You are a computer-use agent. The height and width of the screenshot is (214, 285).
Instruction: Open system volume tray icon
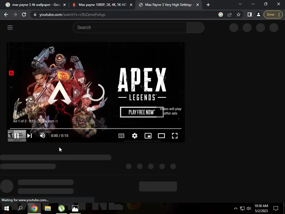[249, 208]
